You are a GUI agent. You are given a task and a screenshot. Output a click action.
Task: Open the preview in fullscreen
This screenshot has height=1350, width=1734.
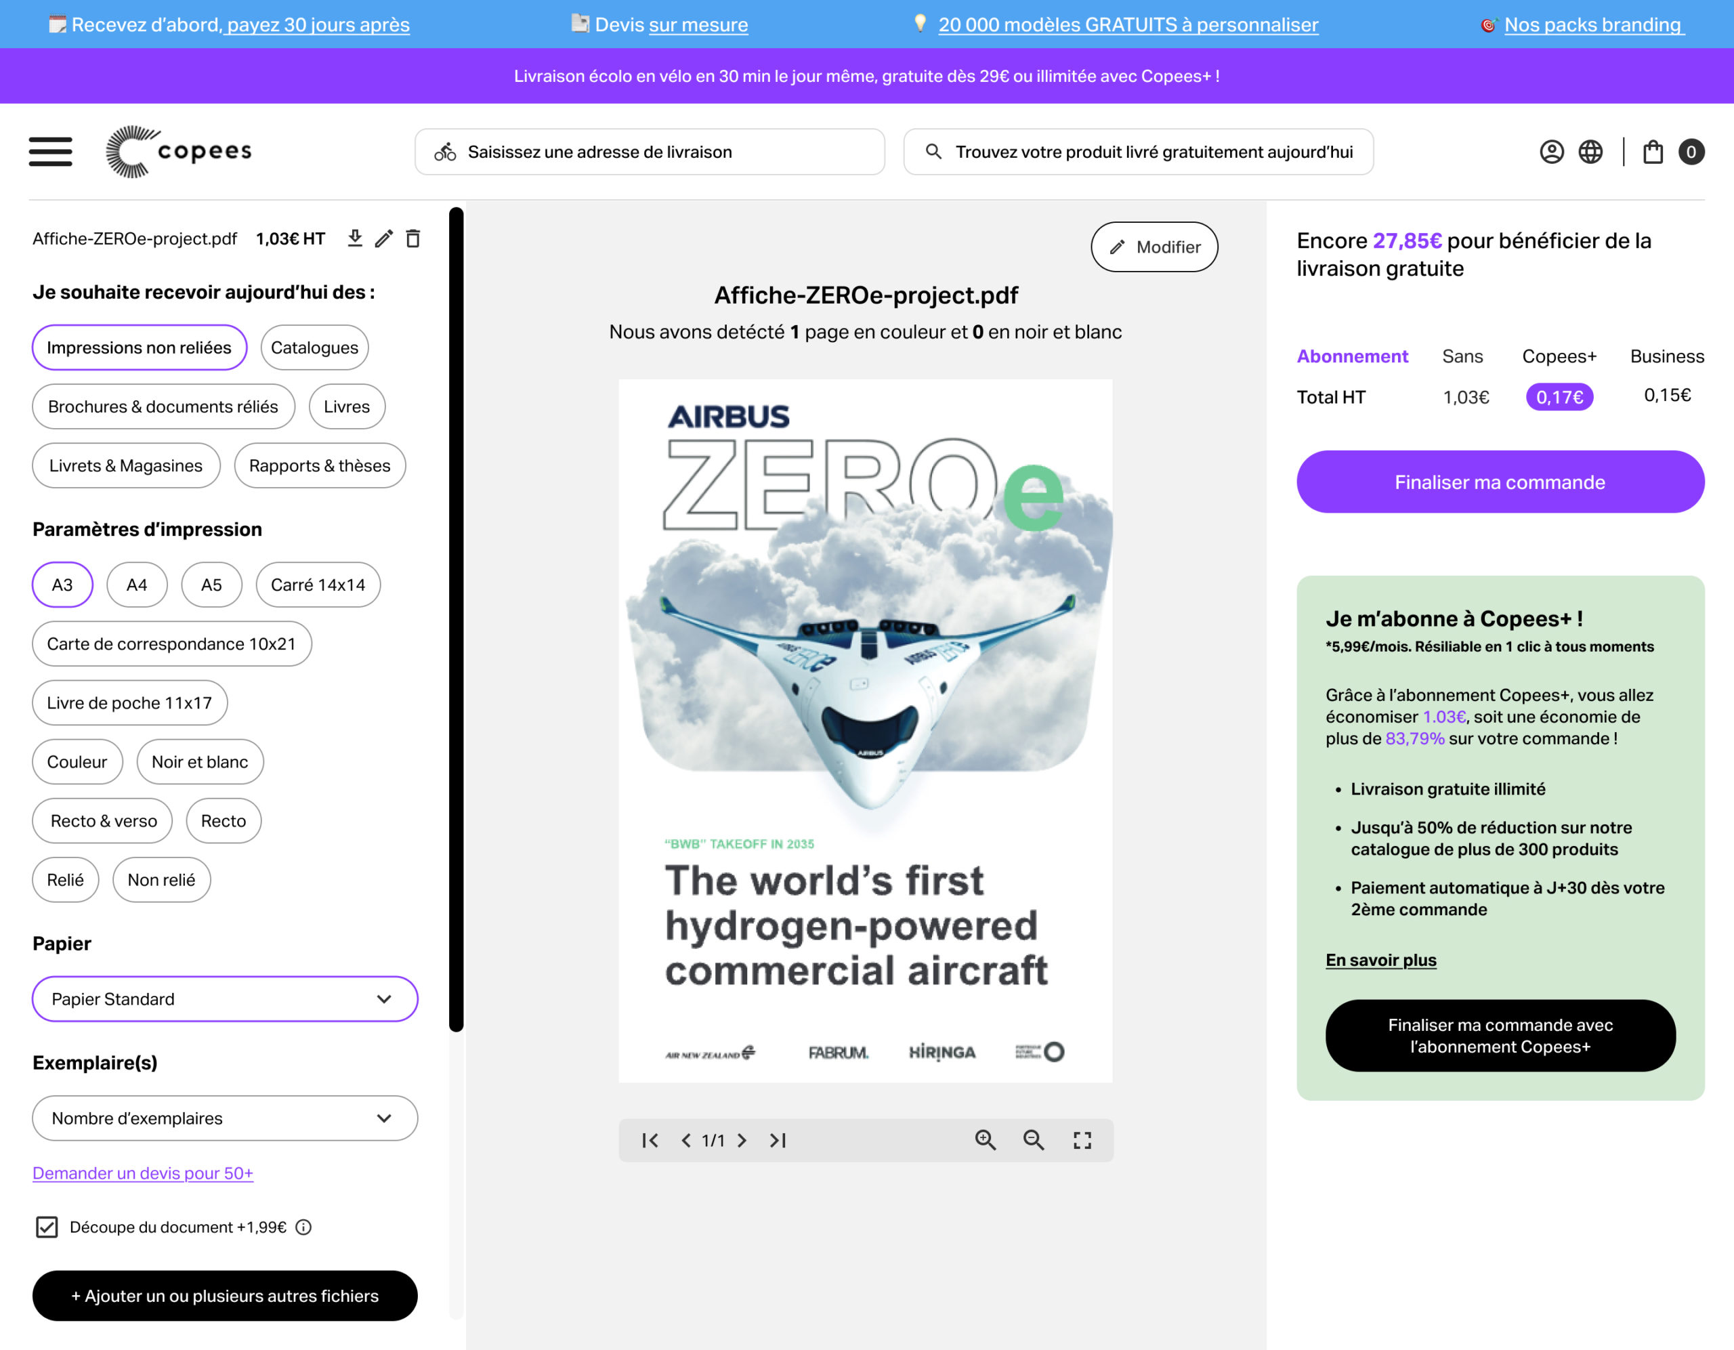point(1082,1140)
